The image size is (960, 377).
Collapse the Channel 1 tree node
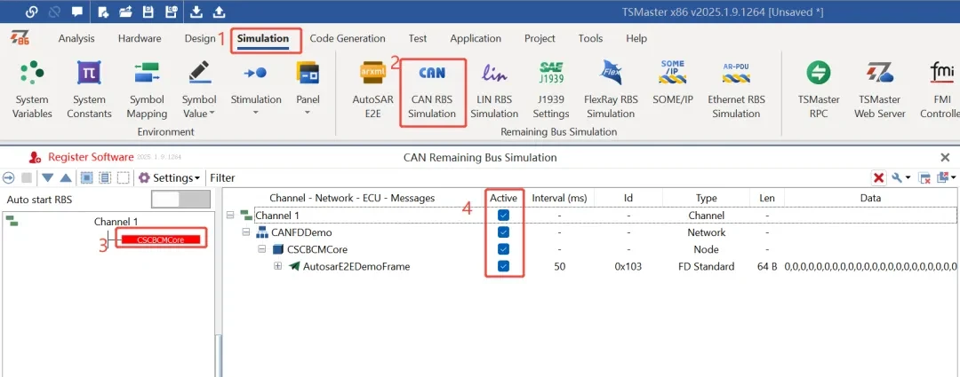(230, 215)
